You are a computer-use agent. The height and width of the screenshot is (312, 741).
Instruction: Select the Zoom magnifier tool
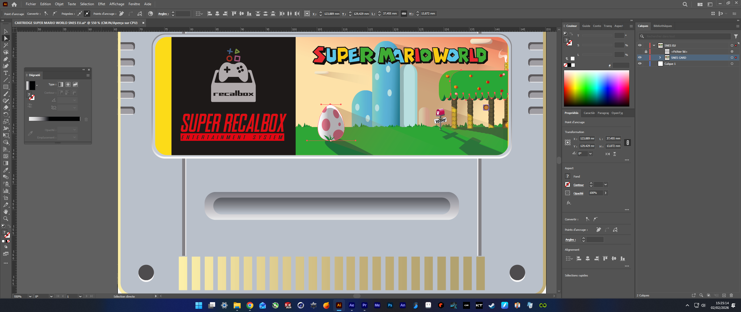pos(6,219)
